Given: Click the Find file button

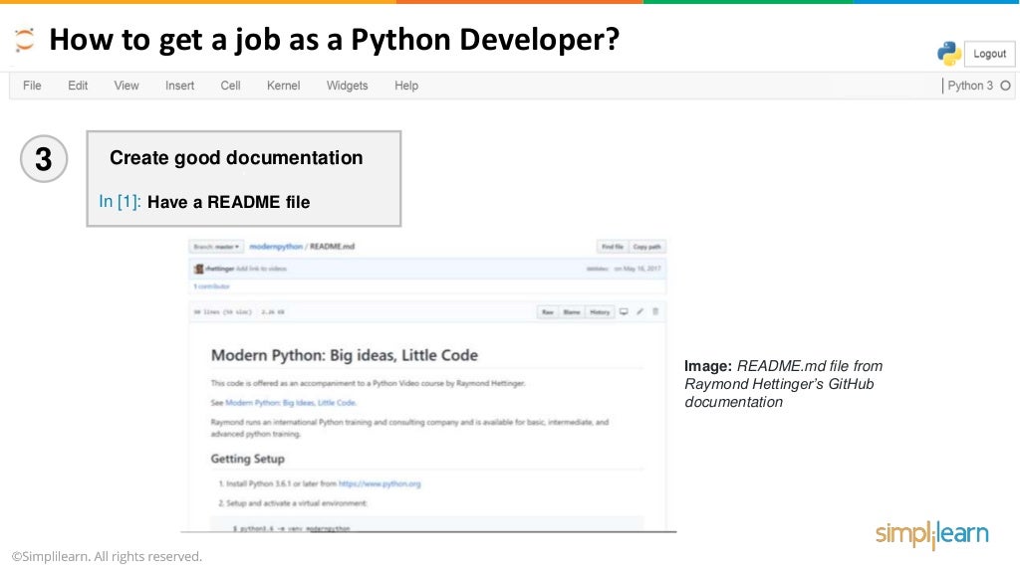Looking at the screenshot, I should [x=613, y=247].
